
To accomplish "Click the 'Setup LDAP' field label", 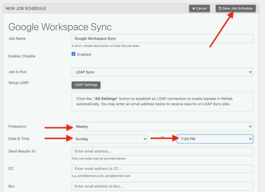I will pos(18,83).
